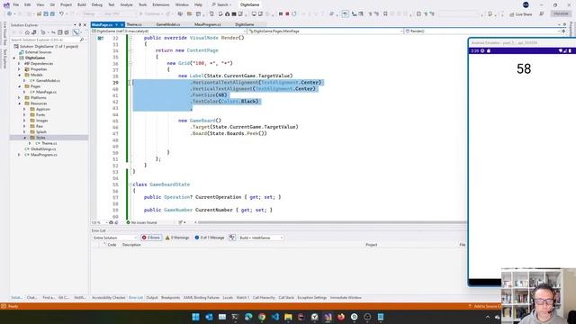Open the Debug menu
Screen dimensions: 576x324
[97, 4]
